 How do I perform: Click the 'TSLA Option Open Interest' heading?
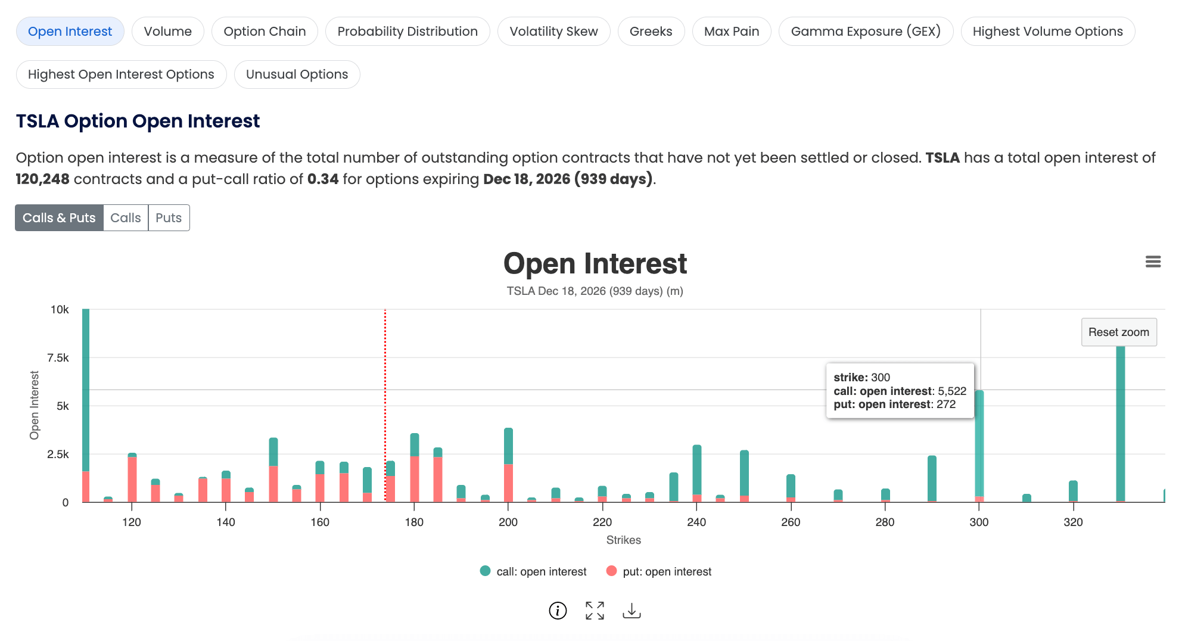click(x=138, y=121)
